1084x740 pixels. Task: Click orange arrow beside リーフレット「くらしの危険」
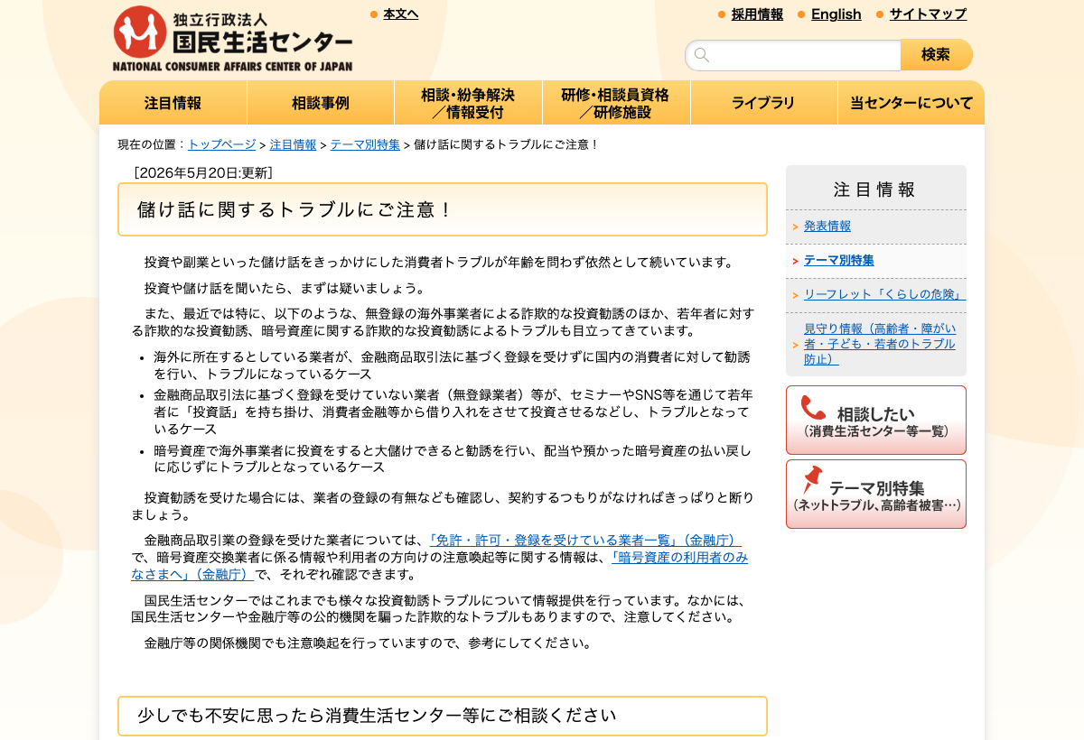[x=795, y=295]
